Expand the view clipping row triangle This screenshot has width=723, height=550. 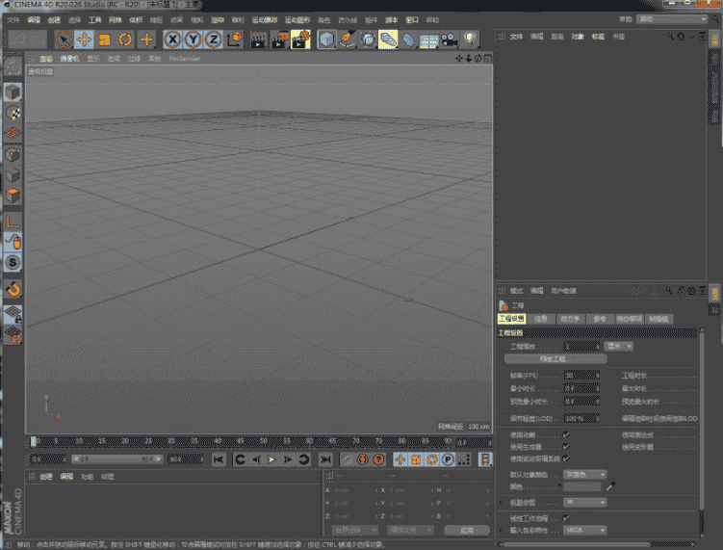[x=501, y=503]
